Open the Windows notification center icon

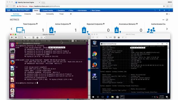(x=167, y=97)
